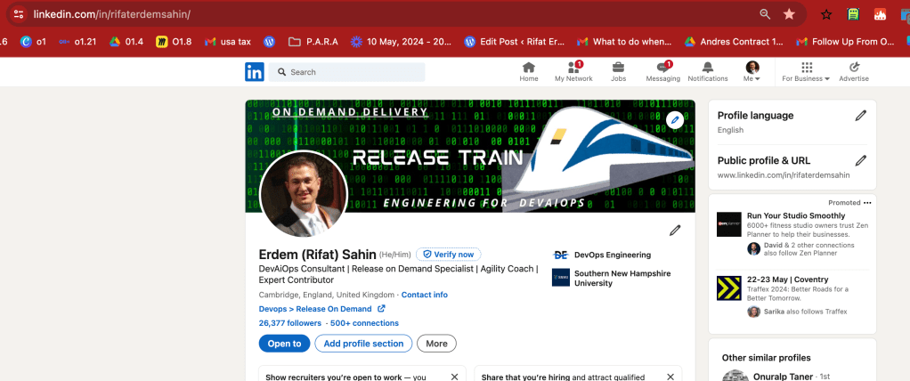Viewport: 910px width, 381px height.
Task: Open Onuralp Taner's profile
Action: 783,377
